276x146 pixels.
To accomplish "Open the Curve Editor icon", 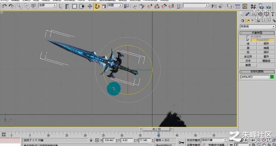I will 238,7.
